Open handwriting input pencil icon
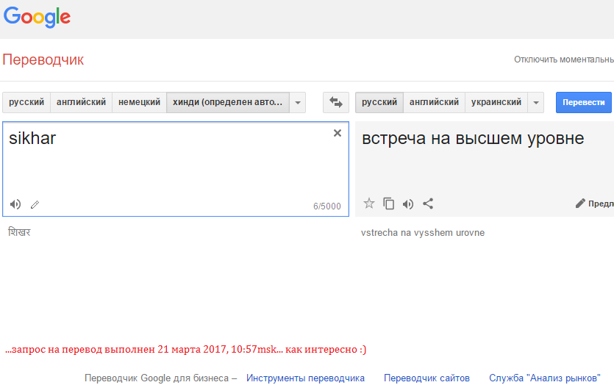 tap(35, 205)
